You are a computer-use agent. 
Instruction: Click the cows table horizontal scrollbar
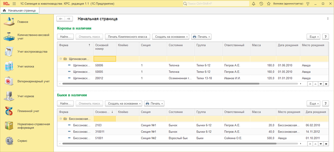tap(161, 84)
